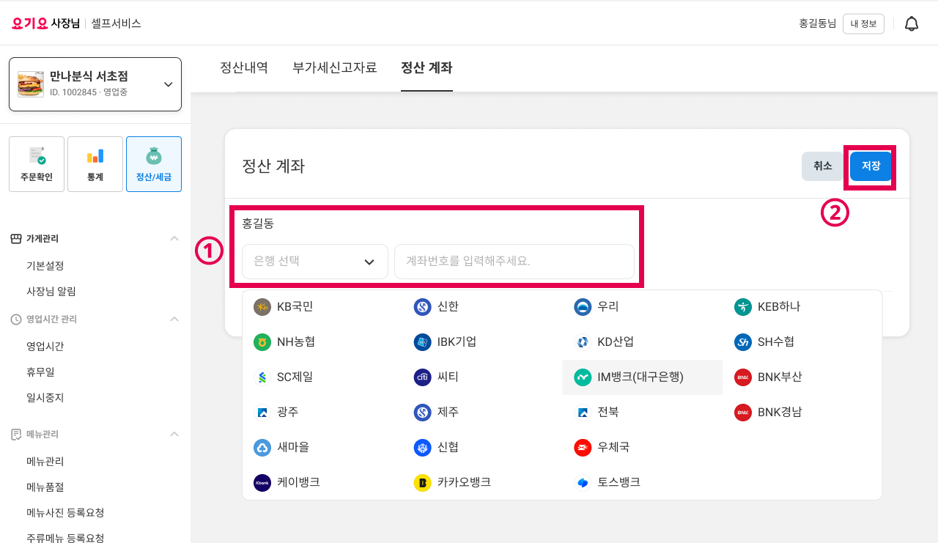Viewport: 938px width, 543px height.
Task: Open 사장님 알림 in the sidebar
Action: point(51,292)
